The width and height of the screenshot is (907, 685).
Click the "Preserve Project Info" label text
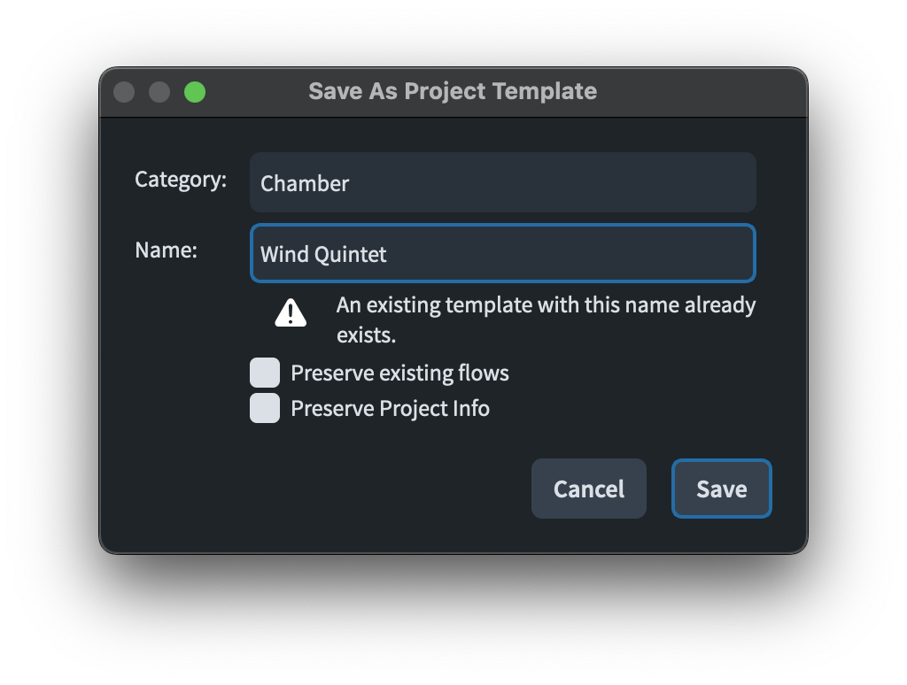pos(390,408)
